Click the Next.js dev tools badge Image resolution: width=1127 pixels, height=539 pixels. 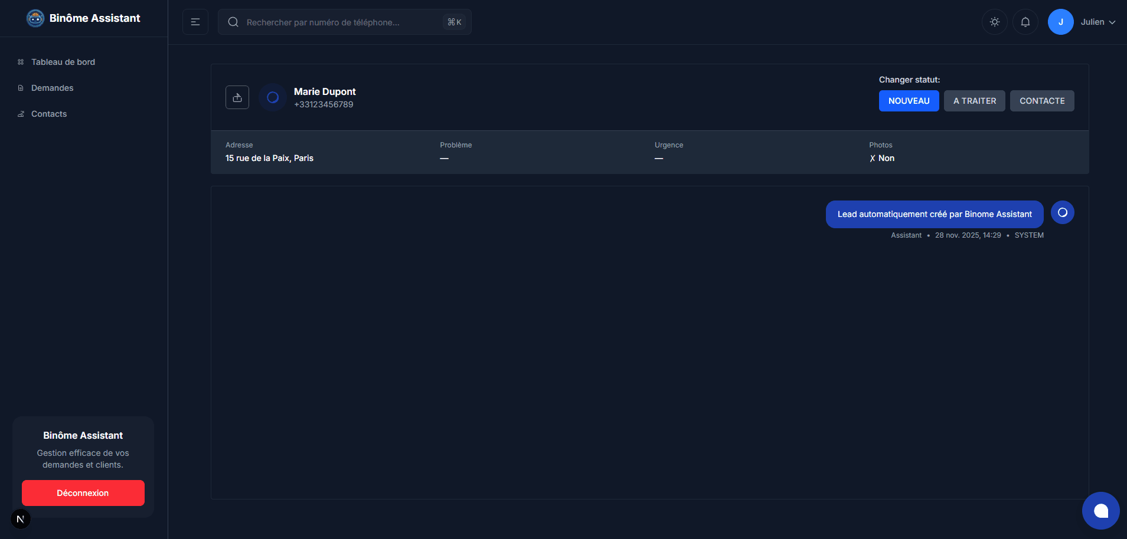[x=21, y=519]
